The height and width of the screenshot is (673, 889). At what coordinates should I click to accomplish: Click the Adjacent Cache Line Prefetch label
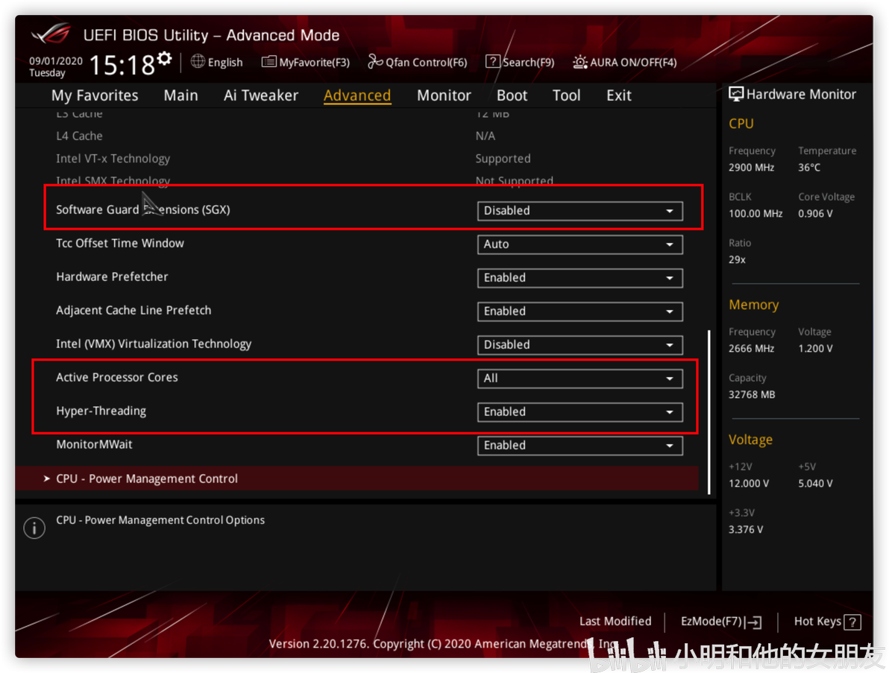[133, 311]
